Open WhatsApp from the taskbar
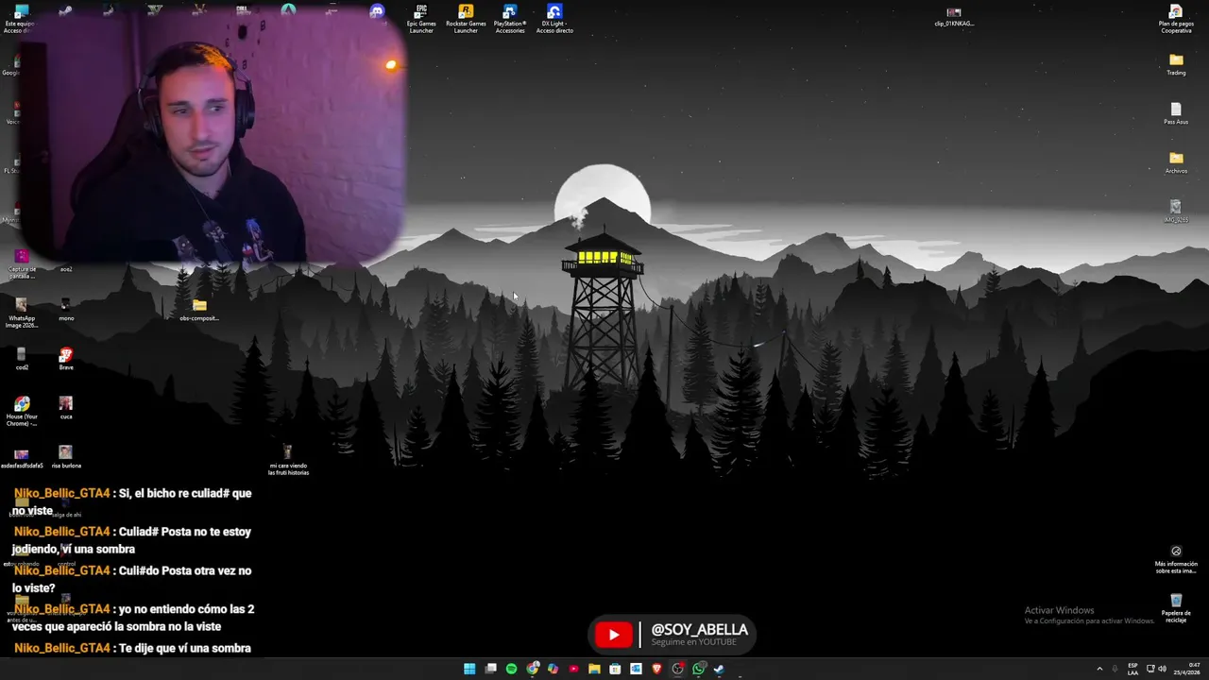Image resolution: width=1209 pixels, height=680 pixels. [698, 669]
